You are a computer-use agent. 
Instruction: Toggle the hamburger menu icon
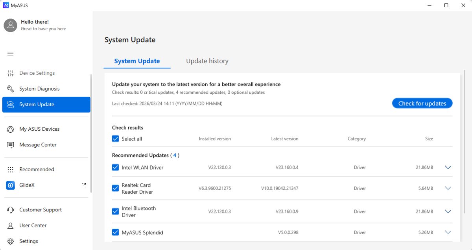pyautogui.click(x=11, y=54)
